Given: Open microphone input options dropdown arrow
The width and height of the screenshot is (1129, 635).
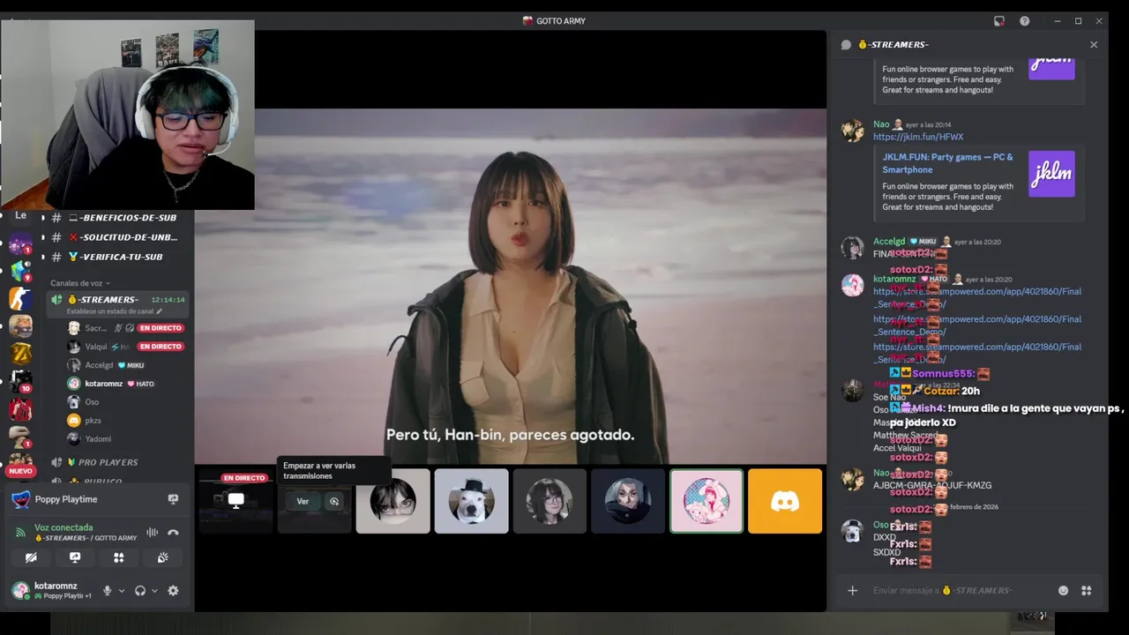Looking at the screenshot, I should point(122,591).
